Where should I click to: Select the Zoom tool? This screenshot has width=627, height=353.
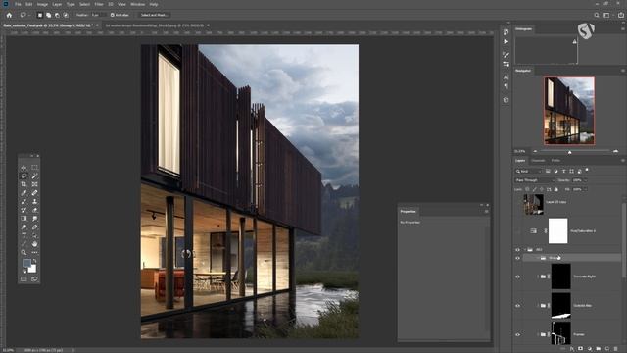[x=24, y=253]
